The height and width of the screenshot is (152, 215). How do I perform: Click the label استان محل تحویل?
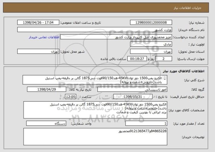pyautogui.click(x=191, y=52)
